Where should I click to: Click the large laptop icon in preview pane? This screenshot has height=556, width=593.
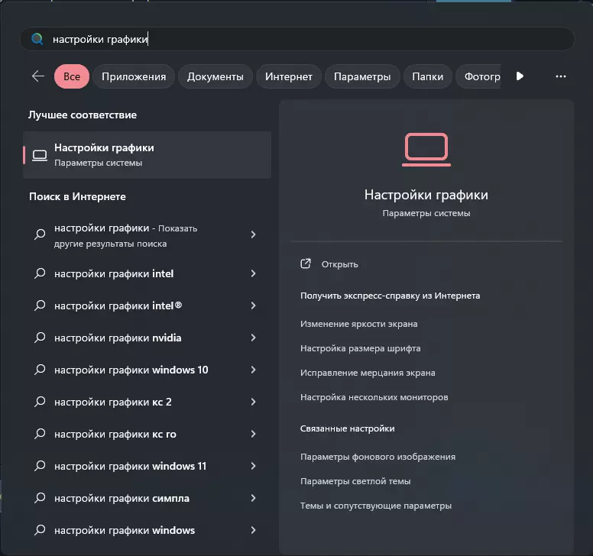(426, 150)
